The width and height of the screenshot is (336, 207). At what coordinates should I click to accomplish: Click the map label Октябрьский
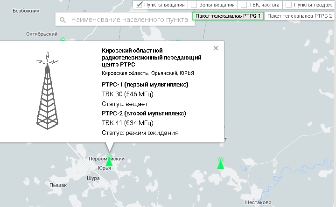[x=42, y=34]
